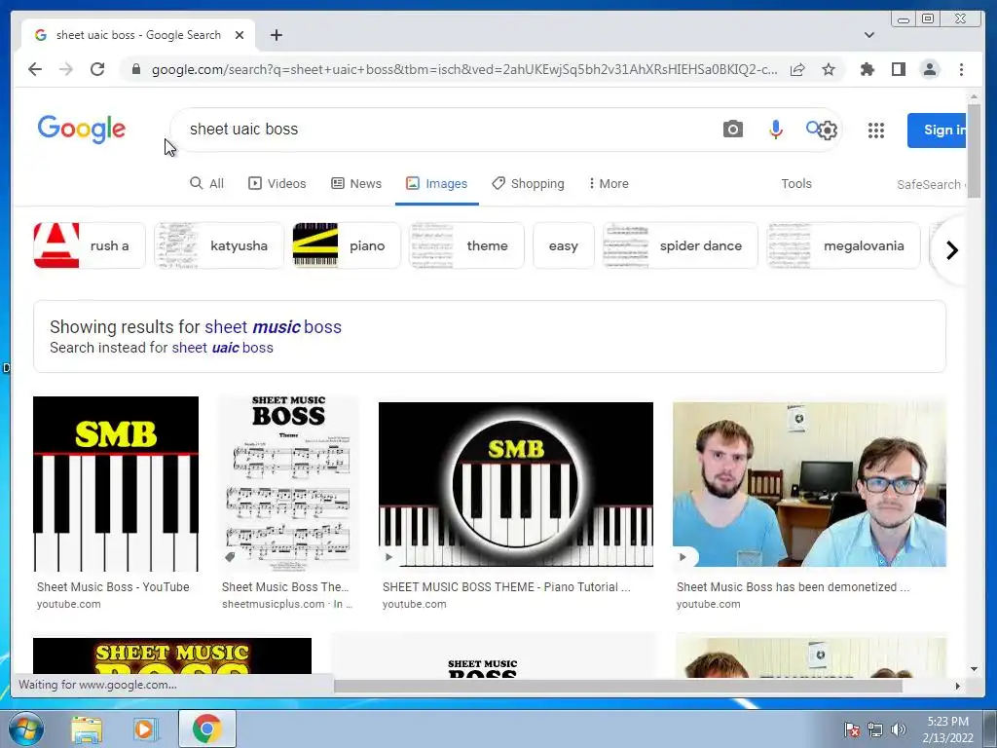Launch Windows Media Player from the taskbar

(146, 729)
